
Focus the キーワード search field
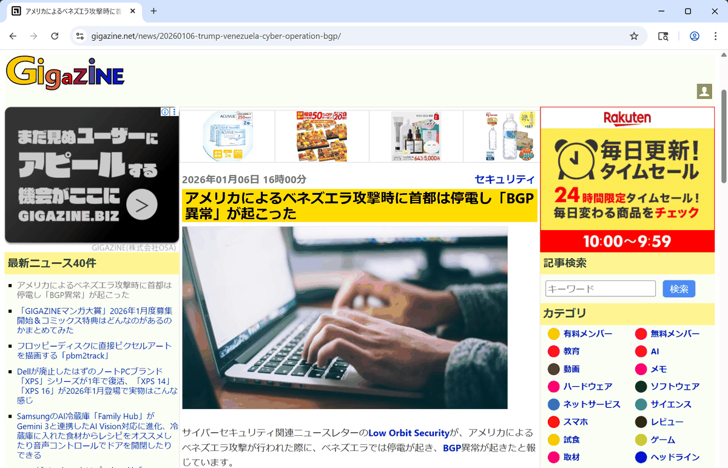pyautogui.click(x=601, y=289)
